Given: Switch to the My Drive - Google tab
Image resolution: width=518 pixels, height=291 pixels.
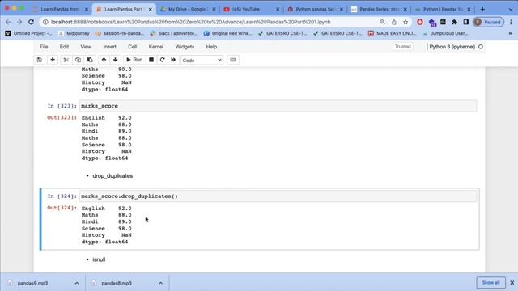Looking at the screenshot, I should point(188,9).
